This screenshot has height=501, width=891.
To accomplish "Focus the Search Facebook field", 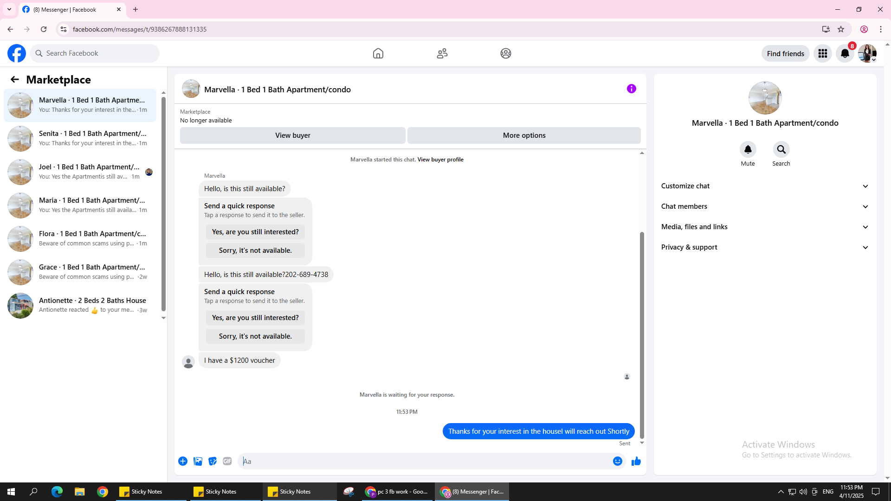I will pyautogui.click(x=95, y=53).
